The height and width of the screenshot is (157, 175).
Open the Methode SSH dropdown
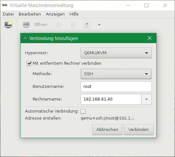116,74
